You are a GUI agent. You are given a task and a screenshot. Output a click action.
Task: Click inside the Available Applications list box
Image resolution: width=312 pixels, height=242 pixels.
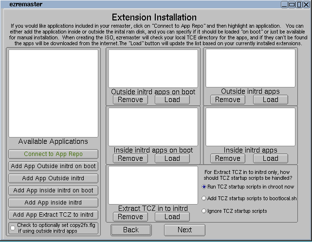tap(54, 92)
